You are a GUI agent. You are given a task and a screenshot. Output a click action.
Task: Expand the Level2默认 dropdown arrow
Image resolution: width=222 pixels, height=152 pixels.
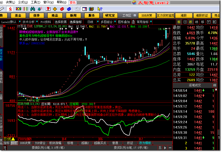pyautogui.click(x=20, y=22)
